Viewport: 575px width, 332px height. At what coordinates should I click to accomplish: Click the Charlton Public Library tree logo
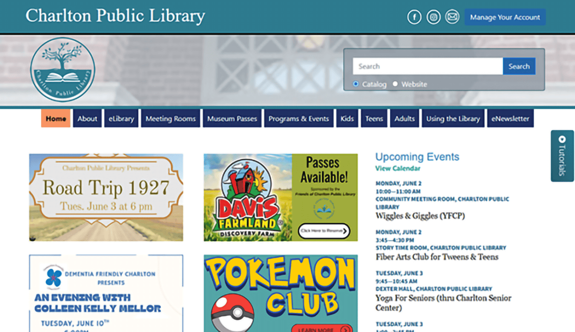63,70
